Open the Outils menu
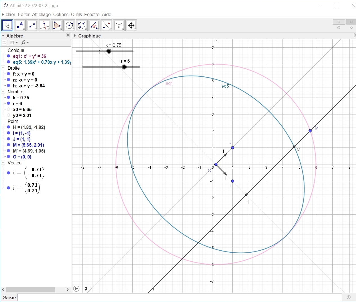 [76, 14]
